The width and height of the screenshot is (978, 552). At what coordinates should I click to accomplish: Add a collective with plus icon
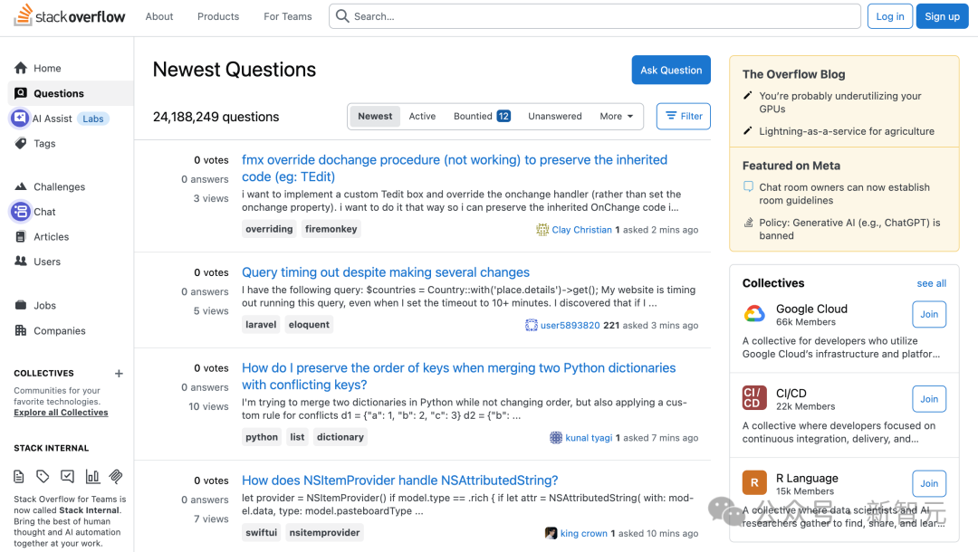click(x=119, y=374)
